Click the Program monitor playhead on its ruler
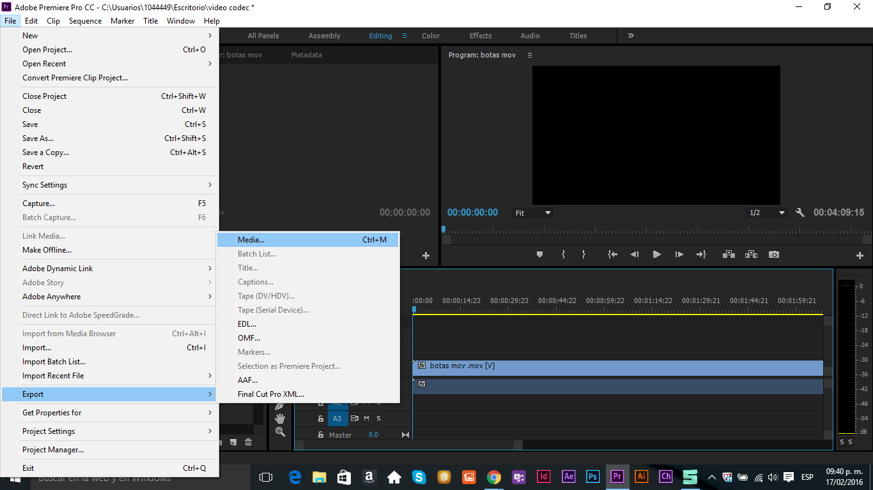The image size is (873, 490). click(444, 228)
